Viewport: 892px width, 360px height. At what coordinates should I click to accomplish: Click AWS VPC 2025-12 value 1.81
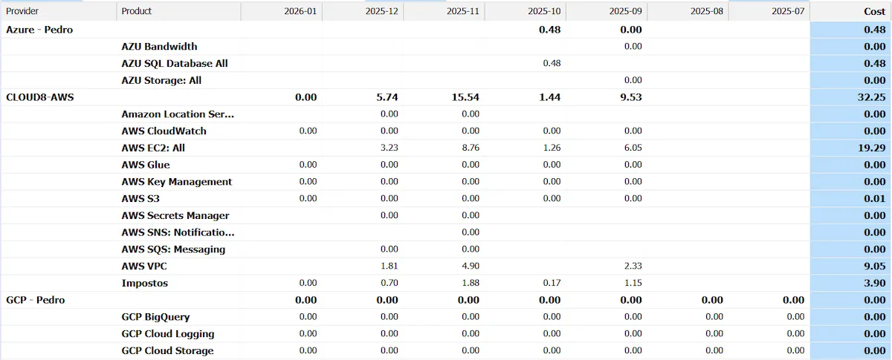point(390,266)
